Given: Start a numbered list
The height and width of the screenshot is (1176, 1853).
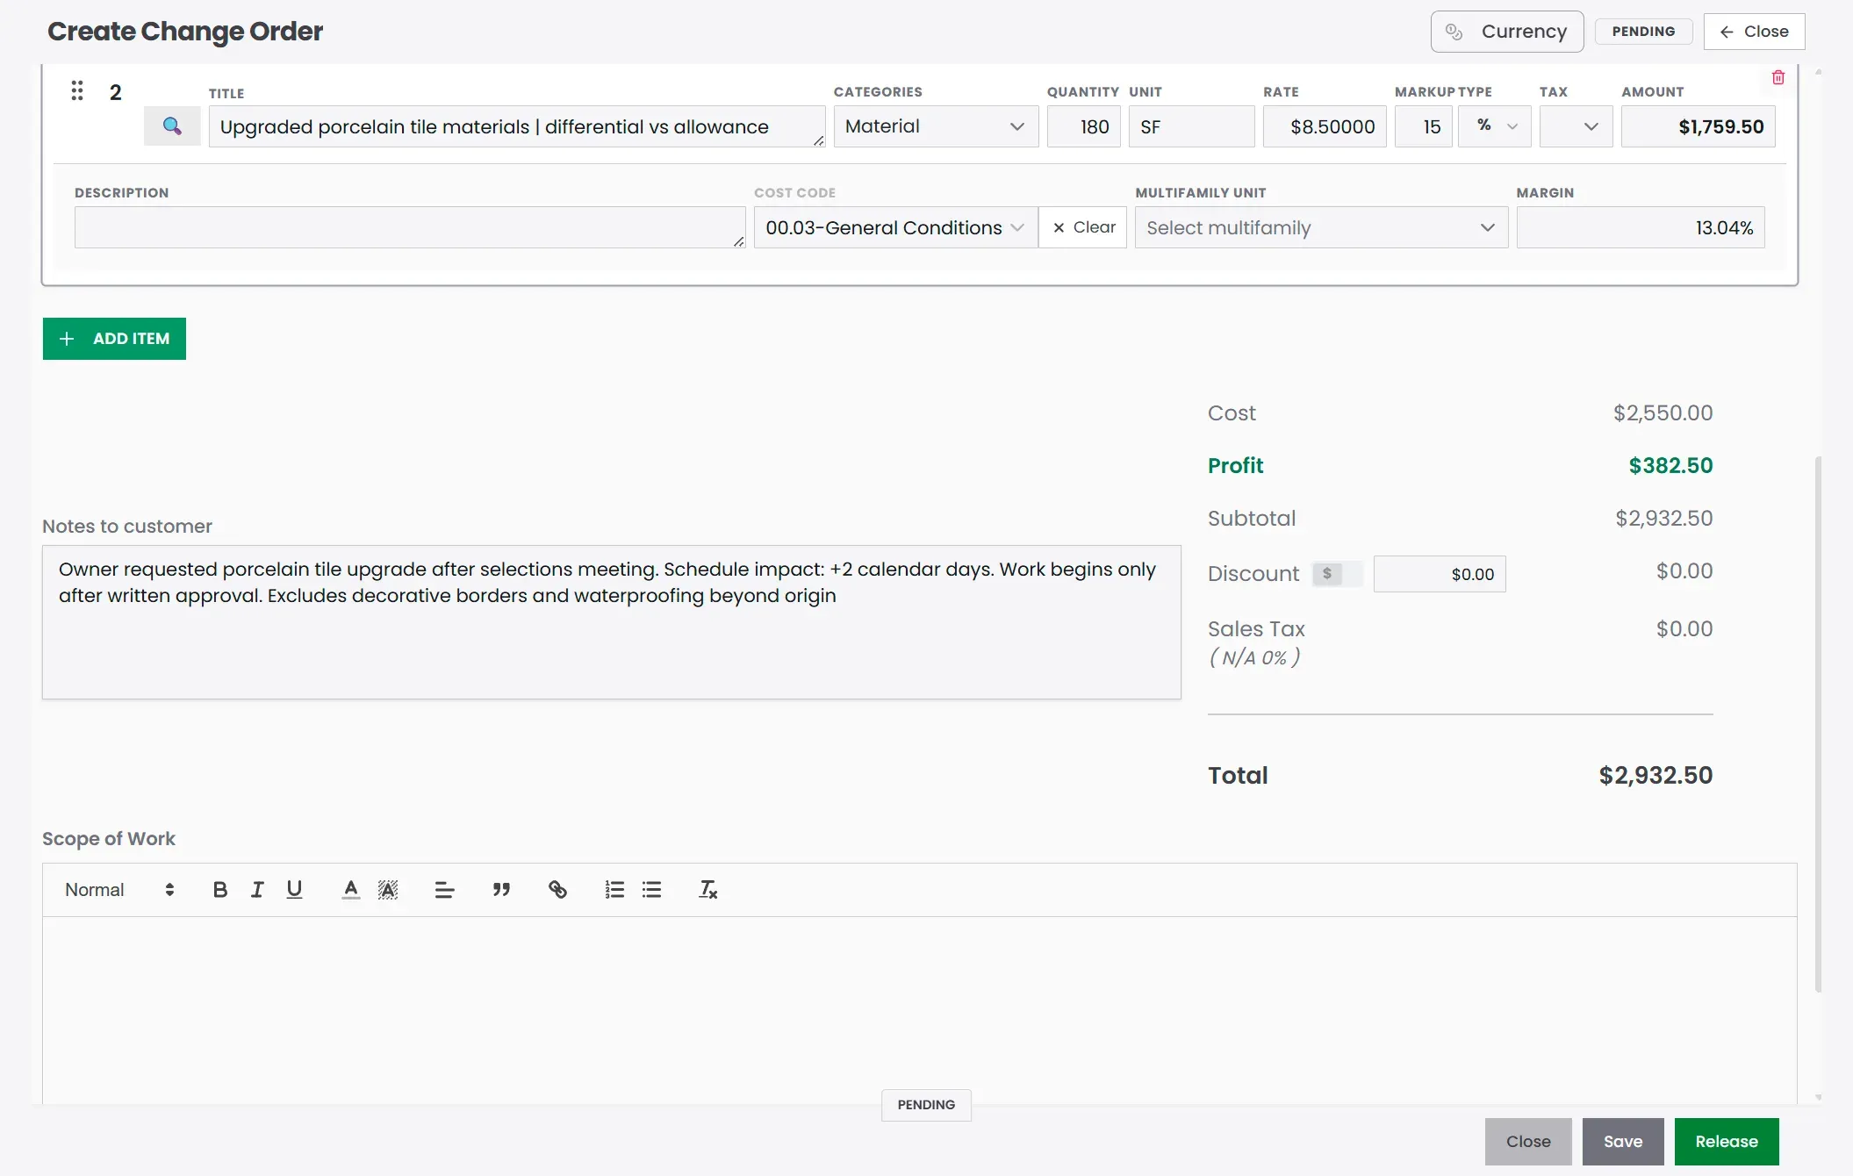Looking at the screenshot, I should tap(614, 890).
